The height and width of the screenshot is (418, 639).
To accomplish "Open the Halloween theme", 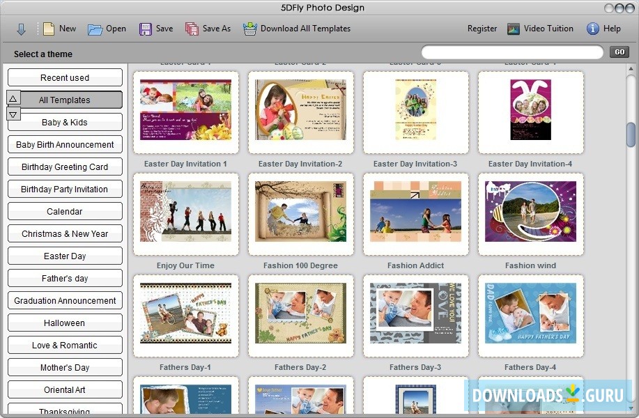I will 65,323.
